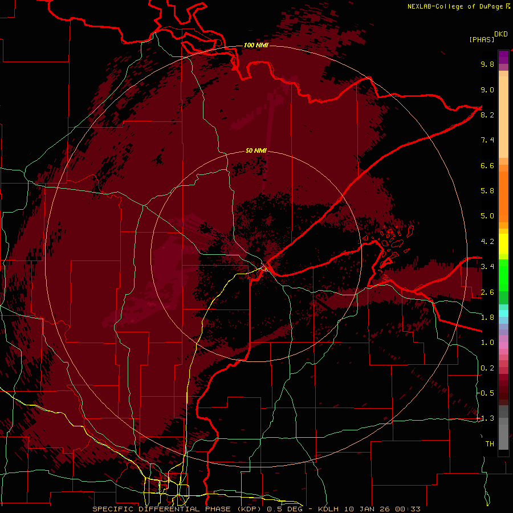Select the 5.8 value on the legend
This screenshot has height=513, width=513.
[x=487, y=191]
